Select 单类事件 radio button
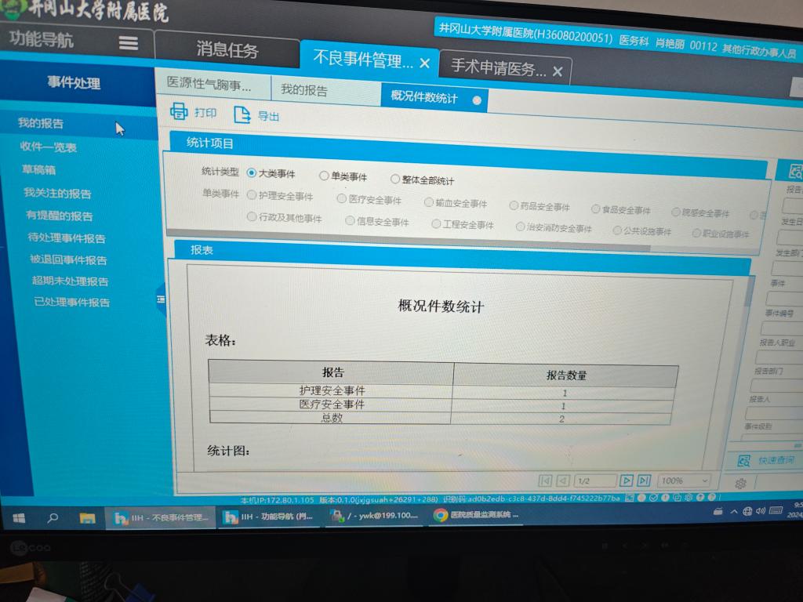The height and width of the screenshot is (602, 803). click(x=324, y=176)
